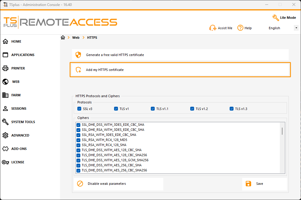Click the Lite Mode wrench icon

[x=276, y=18]
